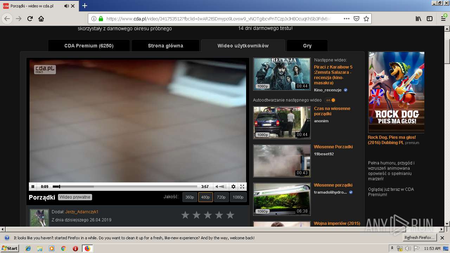The width and height of the screenshot is (450, 253).
Task: Toggle Firefox sidebar view
Action: (430, 19)
